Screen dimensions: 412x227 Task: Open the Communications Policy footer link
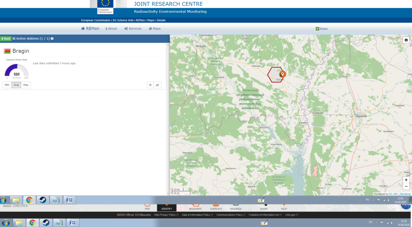click(x=231, y=215)
